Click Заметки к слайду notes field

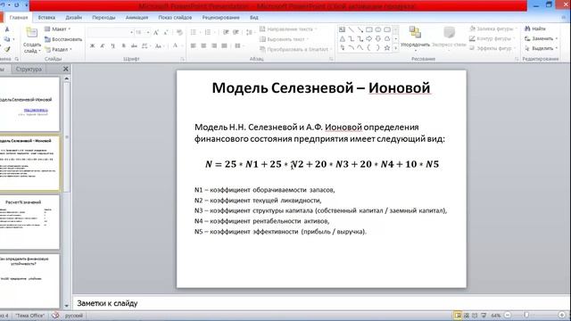tap(321, 303)
